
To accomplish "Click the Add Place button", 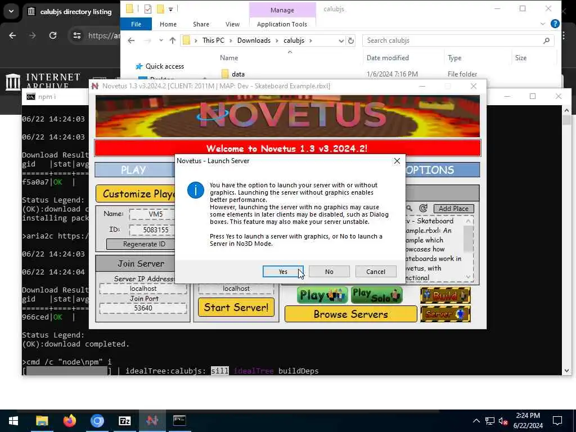I will pos(453,209).
